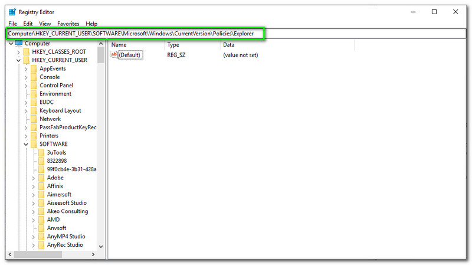Click the AMD folder icon

coord(41,220)
